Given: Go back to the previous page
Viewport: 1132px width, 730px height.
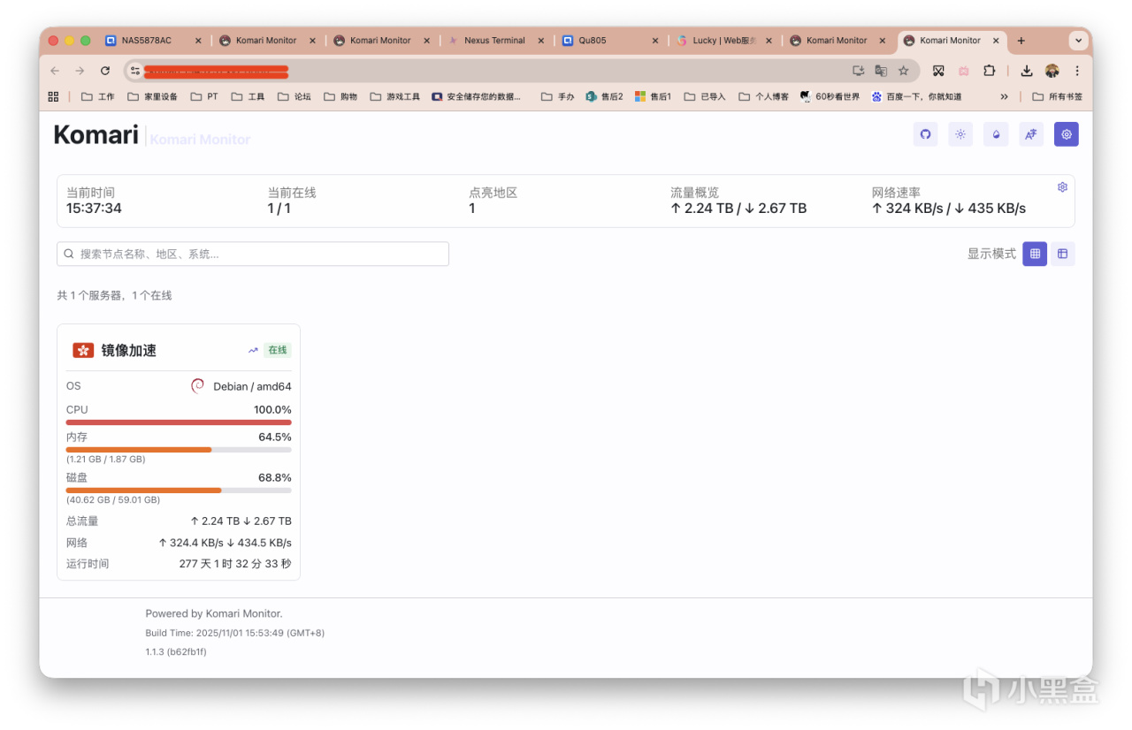Looking at the screenshot, I should [x=55, y=71].
